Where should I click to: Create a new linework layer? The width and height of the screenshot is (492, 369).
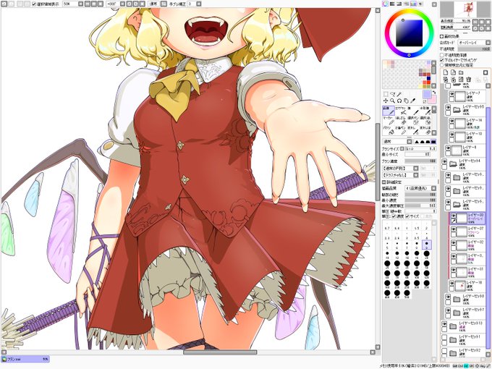pyautogui.click(x=453, y=73)
